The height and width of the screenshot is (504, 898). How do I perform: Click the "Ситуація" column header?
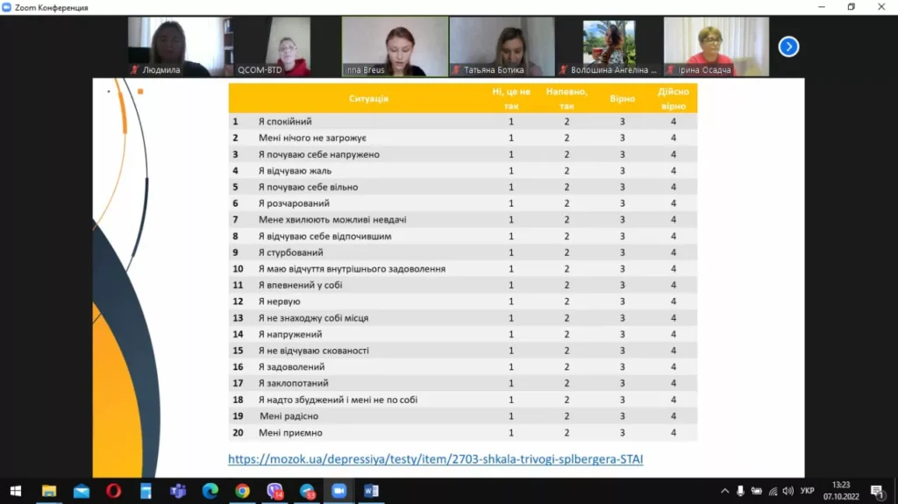click(x=368, y=98)
